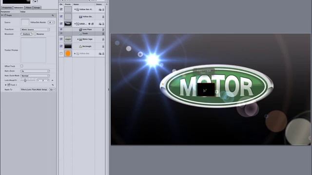Viewport: 312px width, 175px height.
Task: Enable the disabled Yellow Dot layer
Action: pos(61,53)
